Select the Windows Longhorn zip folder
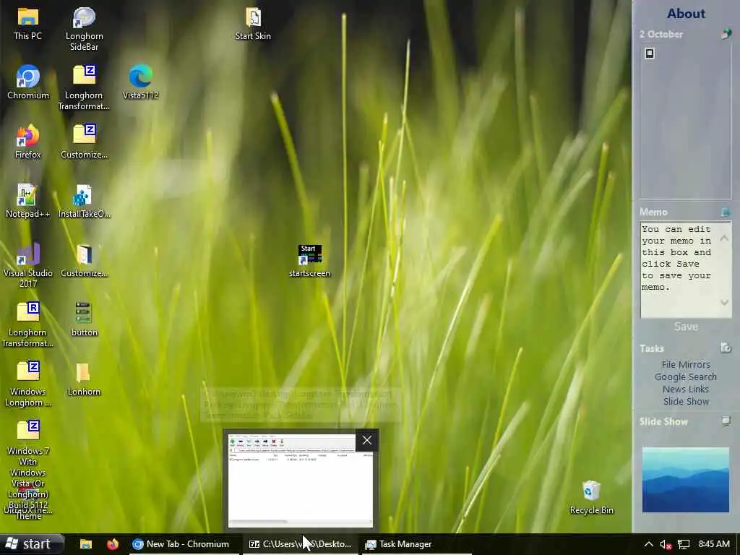This screenshot has width=740, height=555. click(x=28, y=384)
